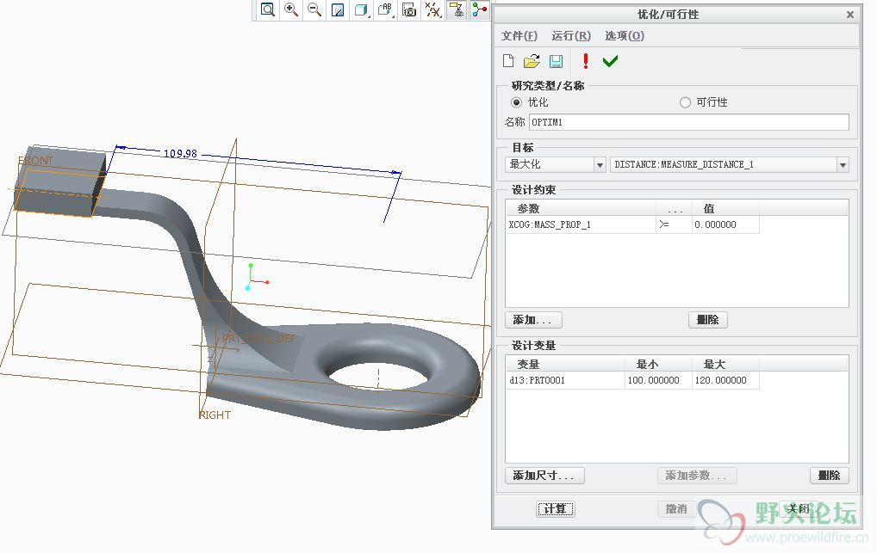Open the datum display filters icon
877x553 pixels.
pyautogui.click(x=433, y=9)
